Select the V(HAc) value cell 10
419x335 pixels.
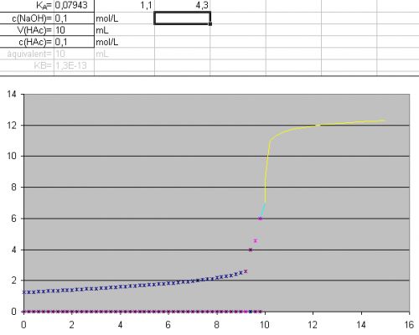tap(74, 30)
